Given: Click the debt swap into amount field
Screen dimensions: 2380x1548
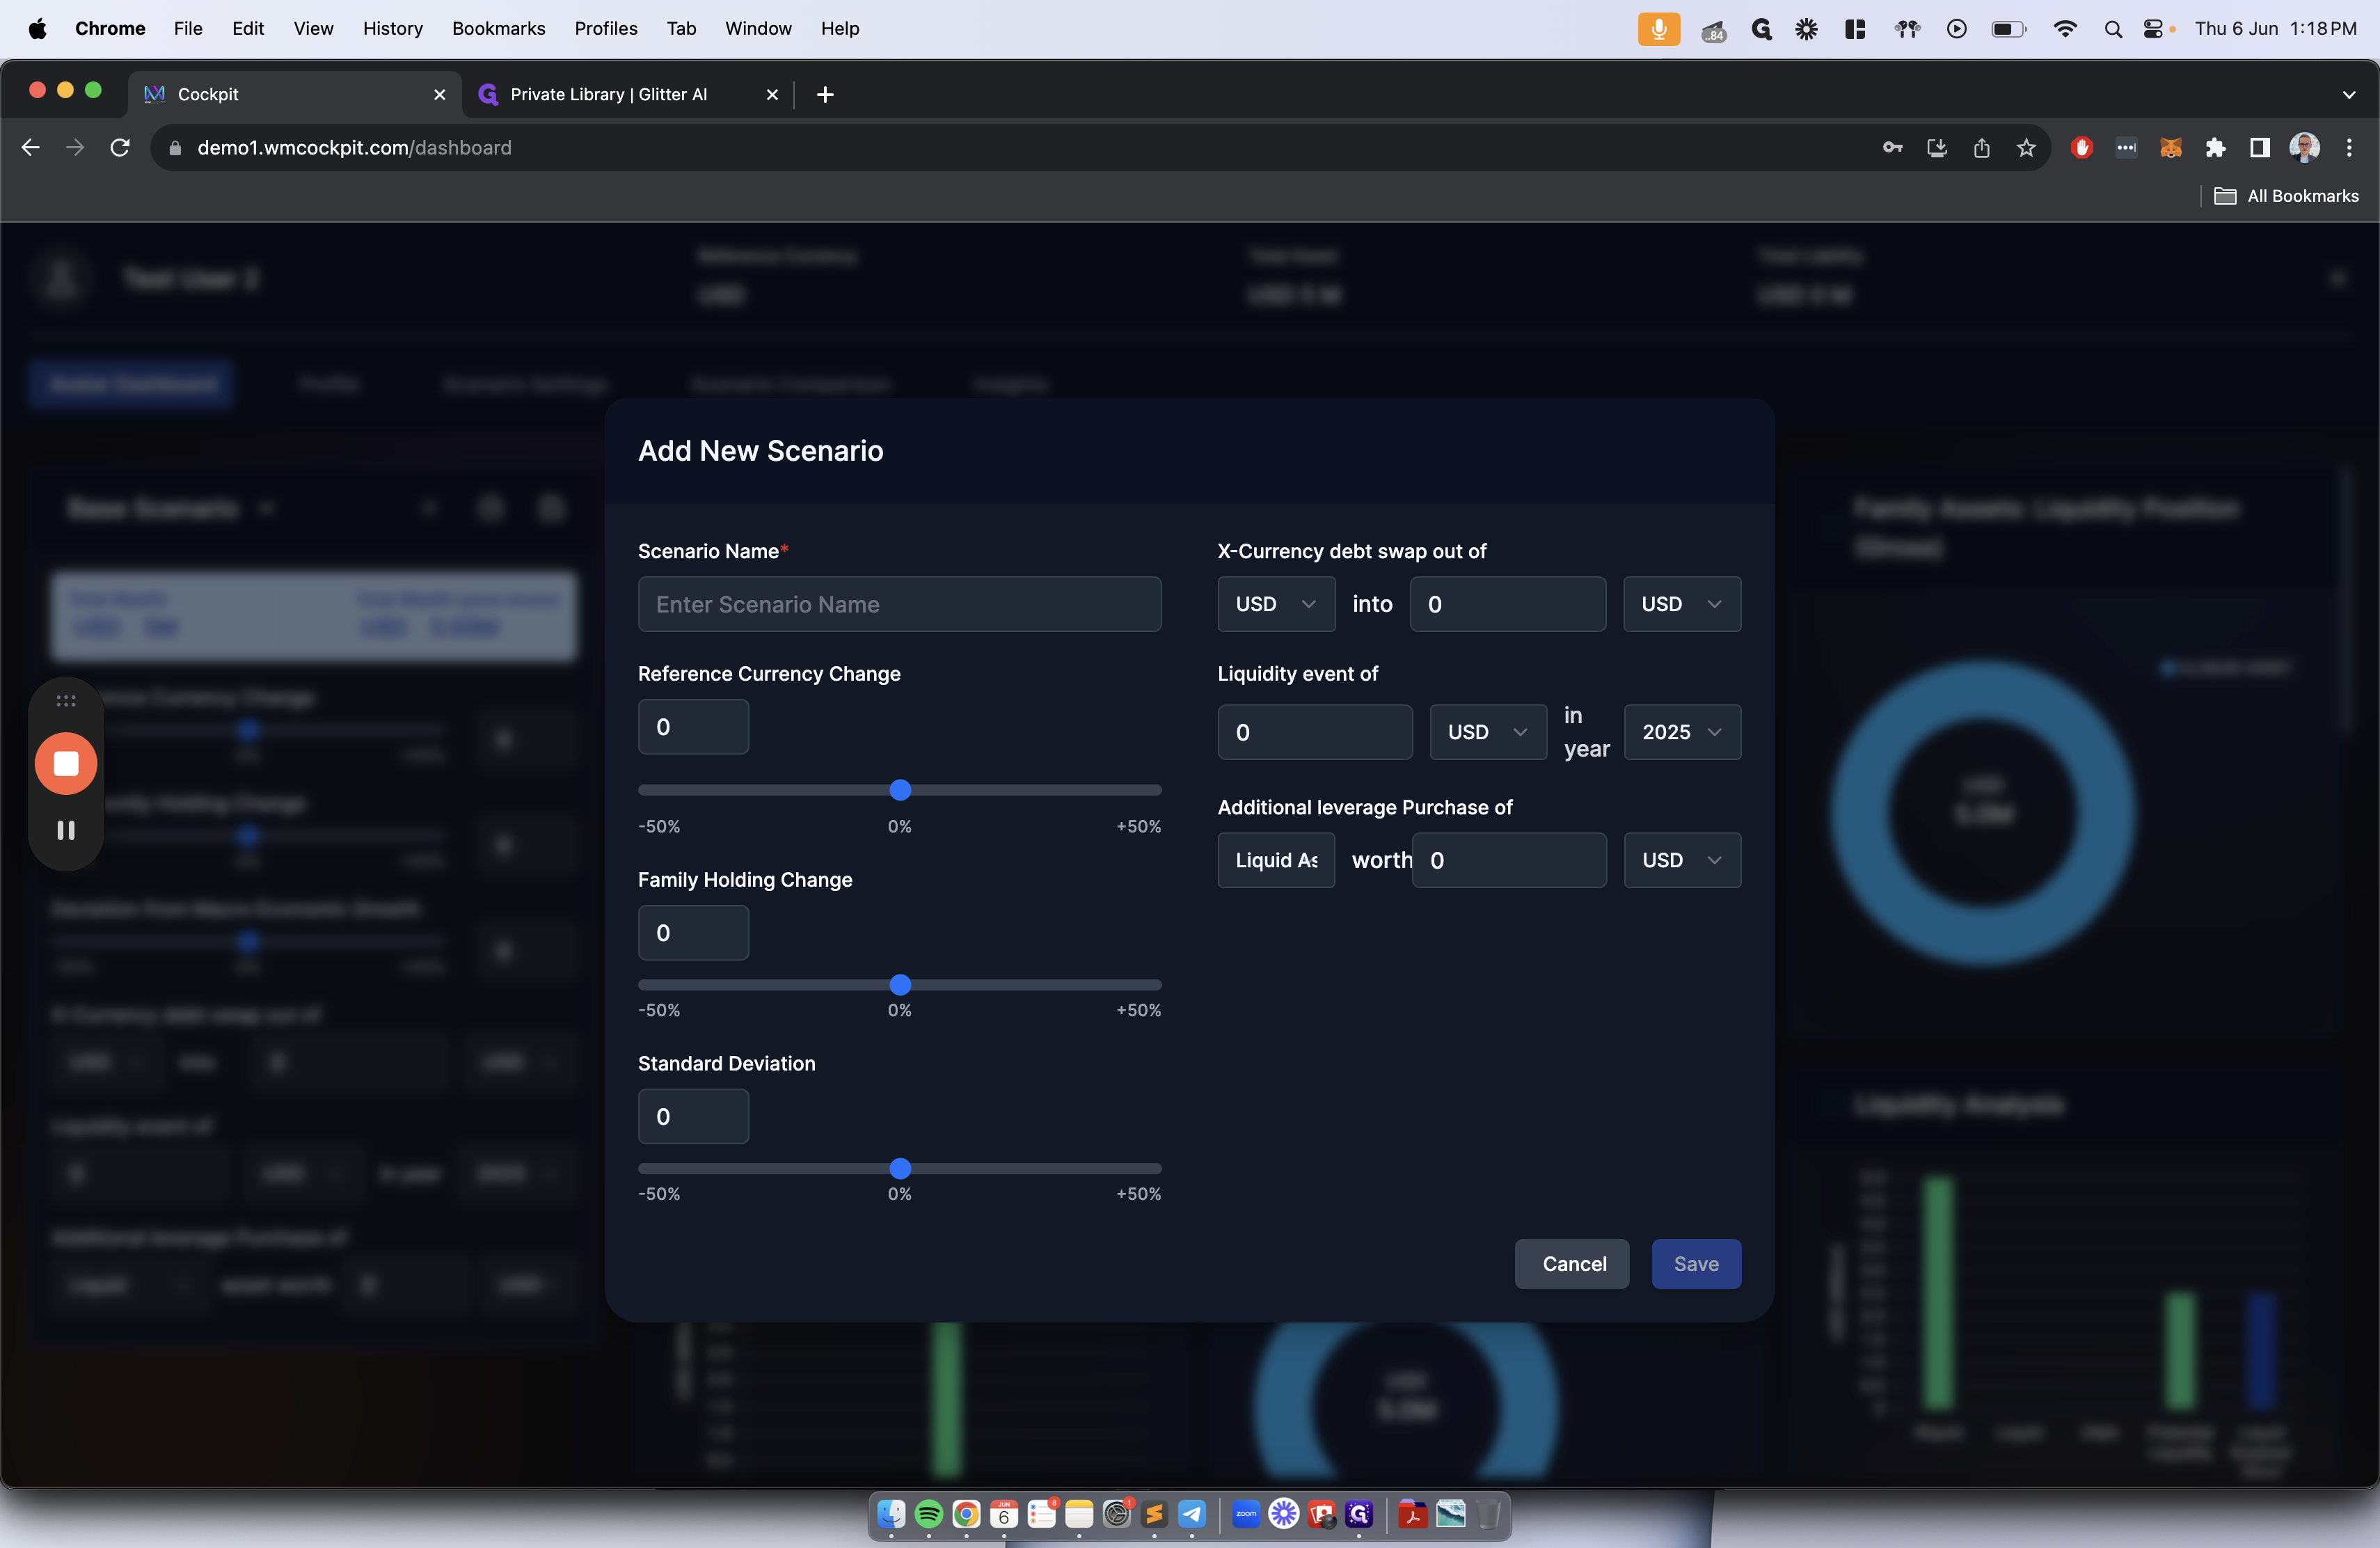Looking at the screenshot, I should pos(1508,604).
